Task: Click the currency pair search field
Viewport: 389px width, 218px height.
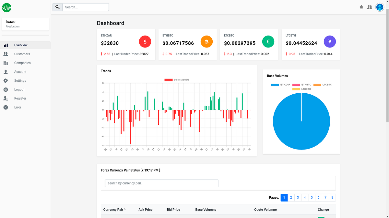Action: 161,183
